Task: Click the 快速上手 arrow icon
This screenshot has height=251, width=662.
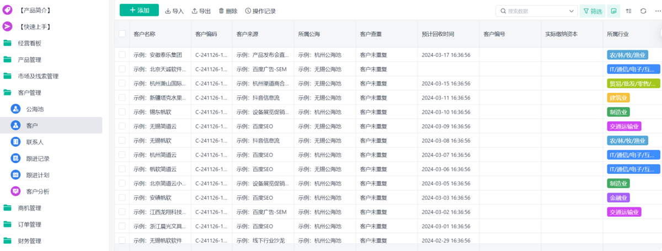Action: [7, 26]
